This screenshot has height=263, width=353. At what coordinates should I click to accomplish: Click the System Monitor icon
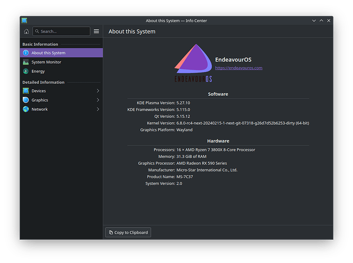point(26,62)
